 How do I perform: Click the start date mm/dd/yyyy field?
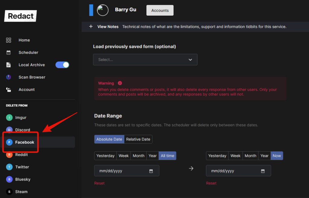point(127,171)
